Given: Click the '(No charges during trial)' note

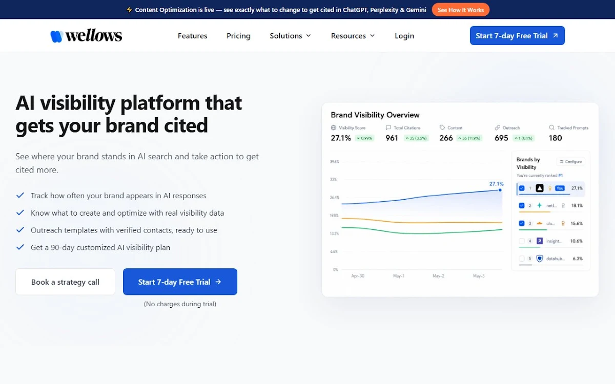Looking at the screenshot, I should pos(180,304).
